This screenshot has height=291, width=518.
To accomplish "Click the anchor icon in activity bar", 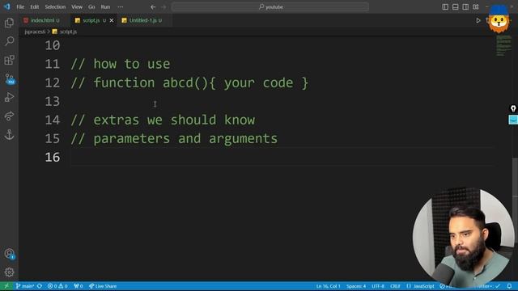I will (x=9, y=135).
